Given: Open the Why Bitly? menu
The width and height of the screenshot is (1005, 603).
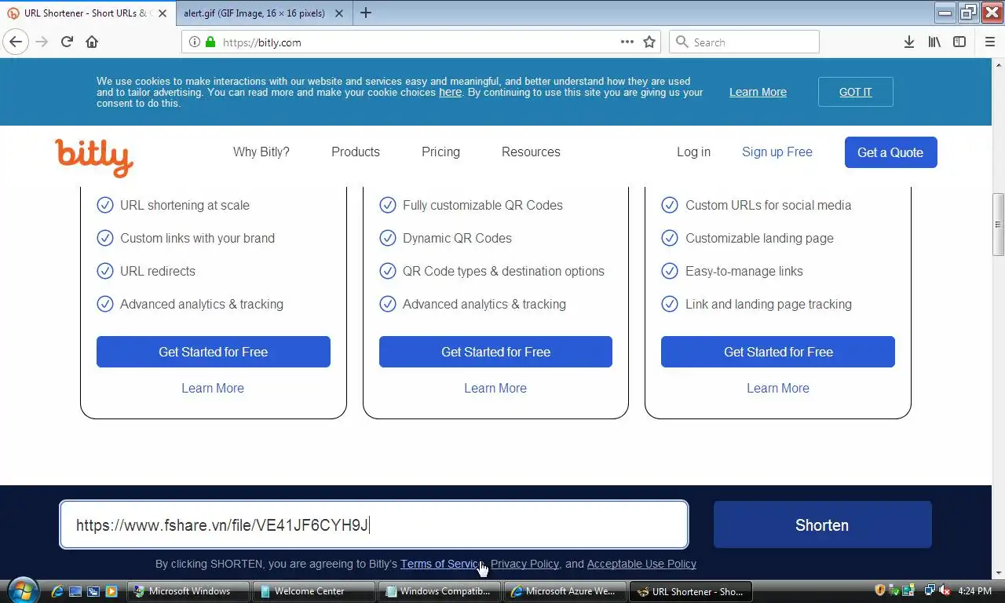Looking at the screenshot, I should click(261, 152).
